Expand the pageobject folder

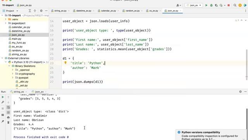(6, 23)
